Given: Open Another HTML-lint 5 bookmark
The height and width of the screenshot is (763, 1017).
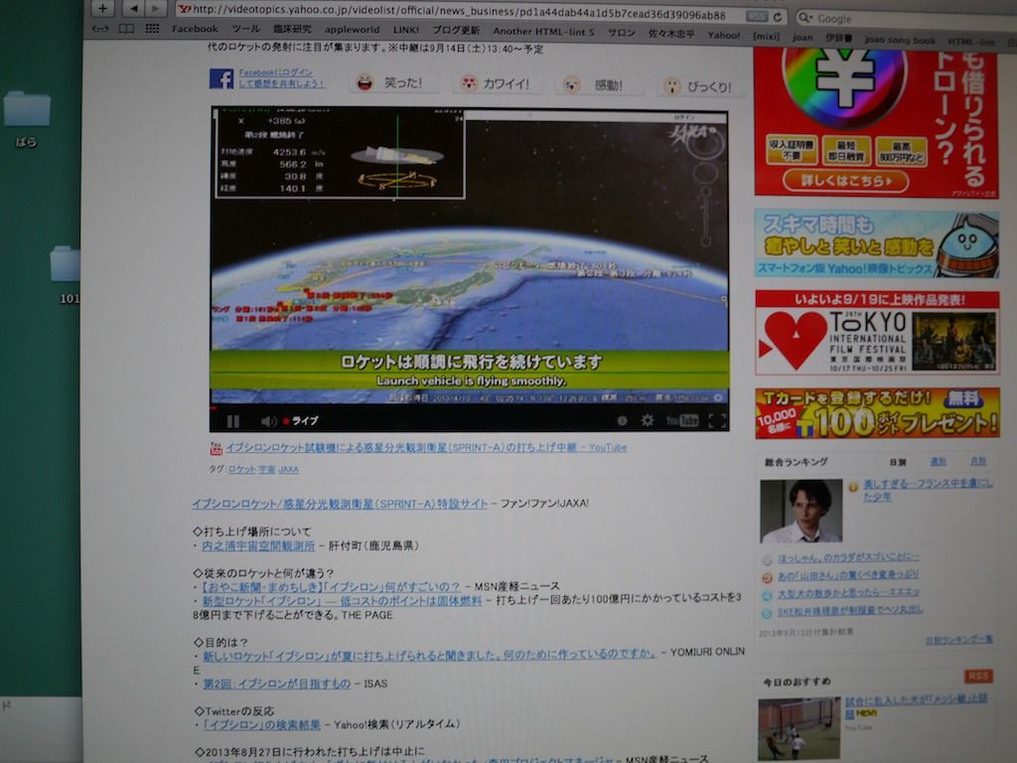Looking at the screenshot, I should 543,31.
